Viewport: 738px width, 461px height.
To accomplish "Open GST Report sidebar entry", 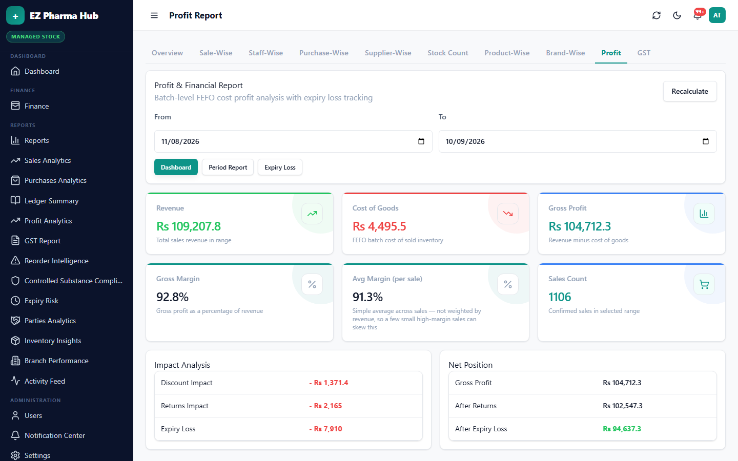I will (67, 241).
